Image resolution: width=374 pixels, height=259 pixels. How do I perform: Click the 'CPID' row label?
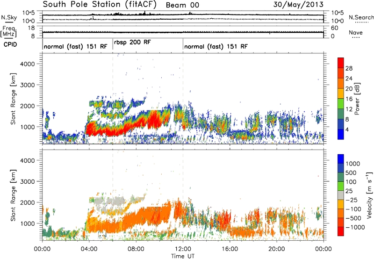point(10,44)
